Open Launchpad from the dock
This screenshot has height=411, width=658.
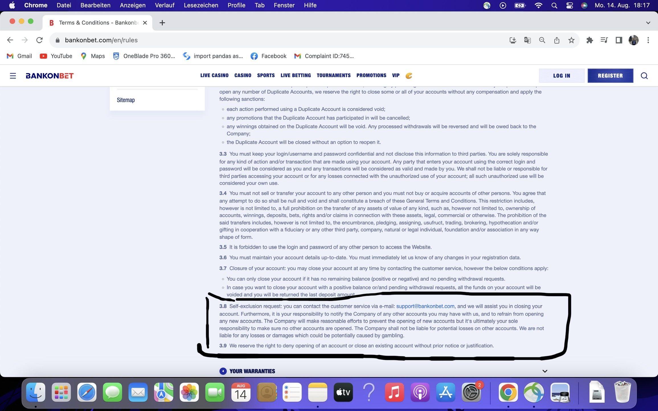61,392
